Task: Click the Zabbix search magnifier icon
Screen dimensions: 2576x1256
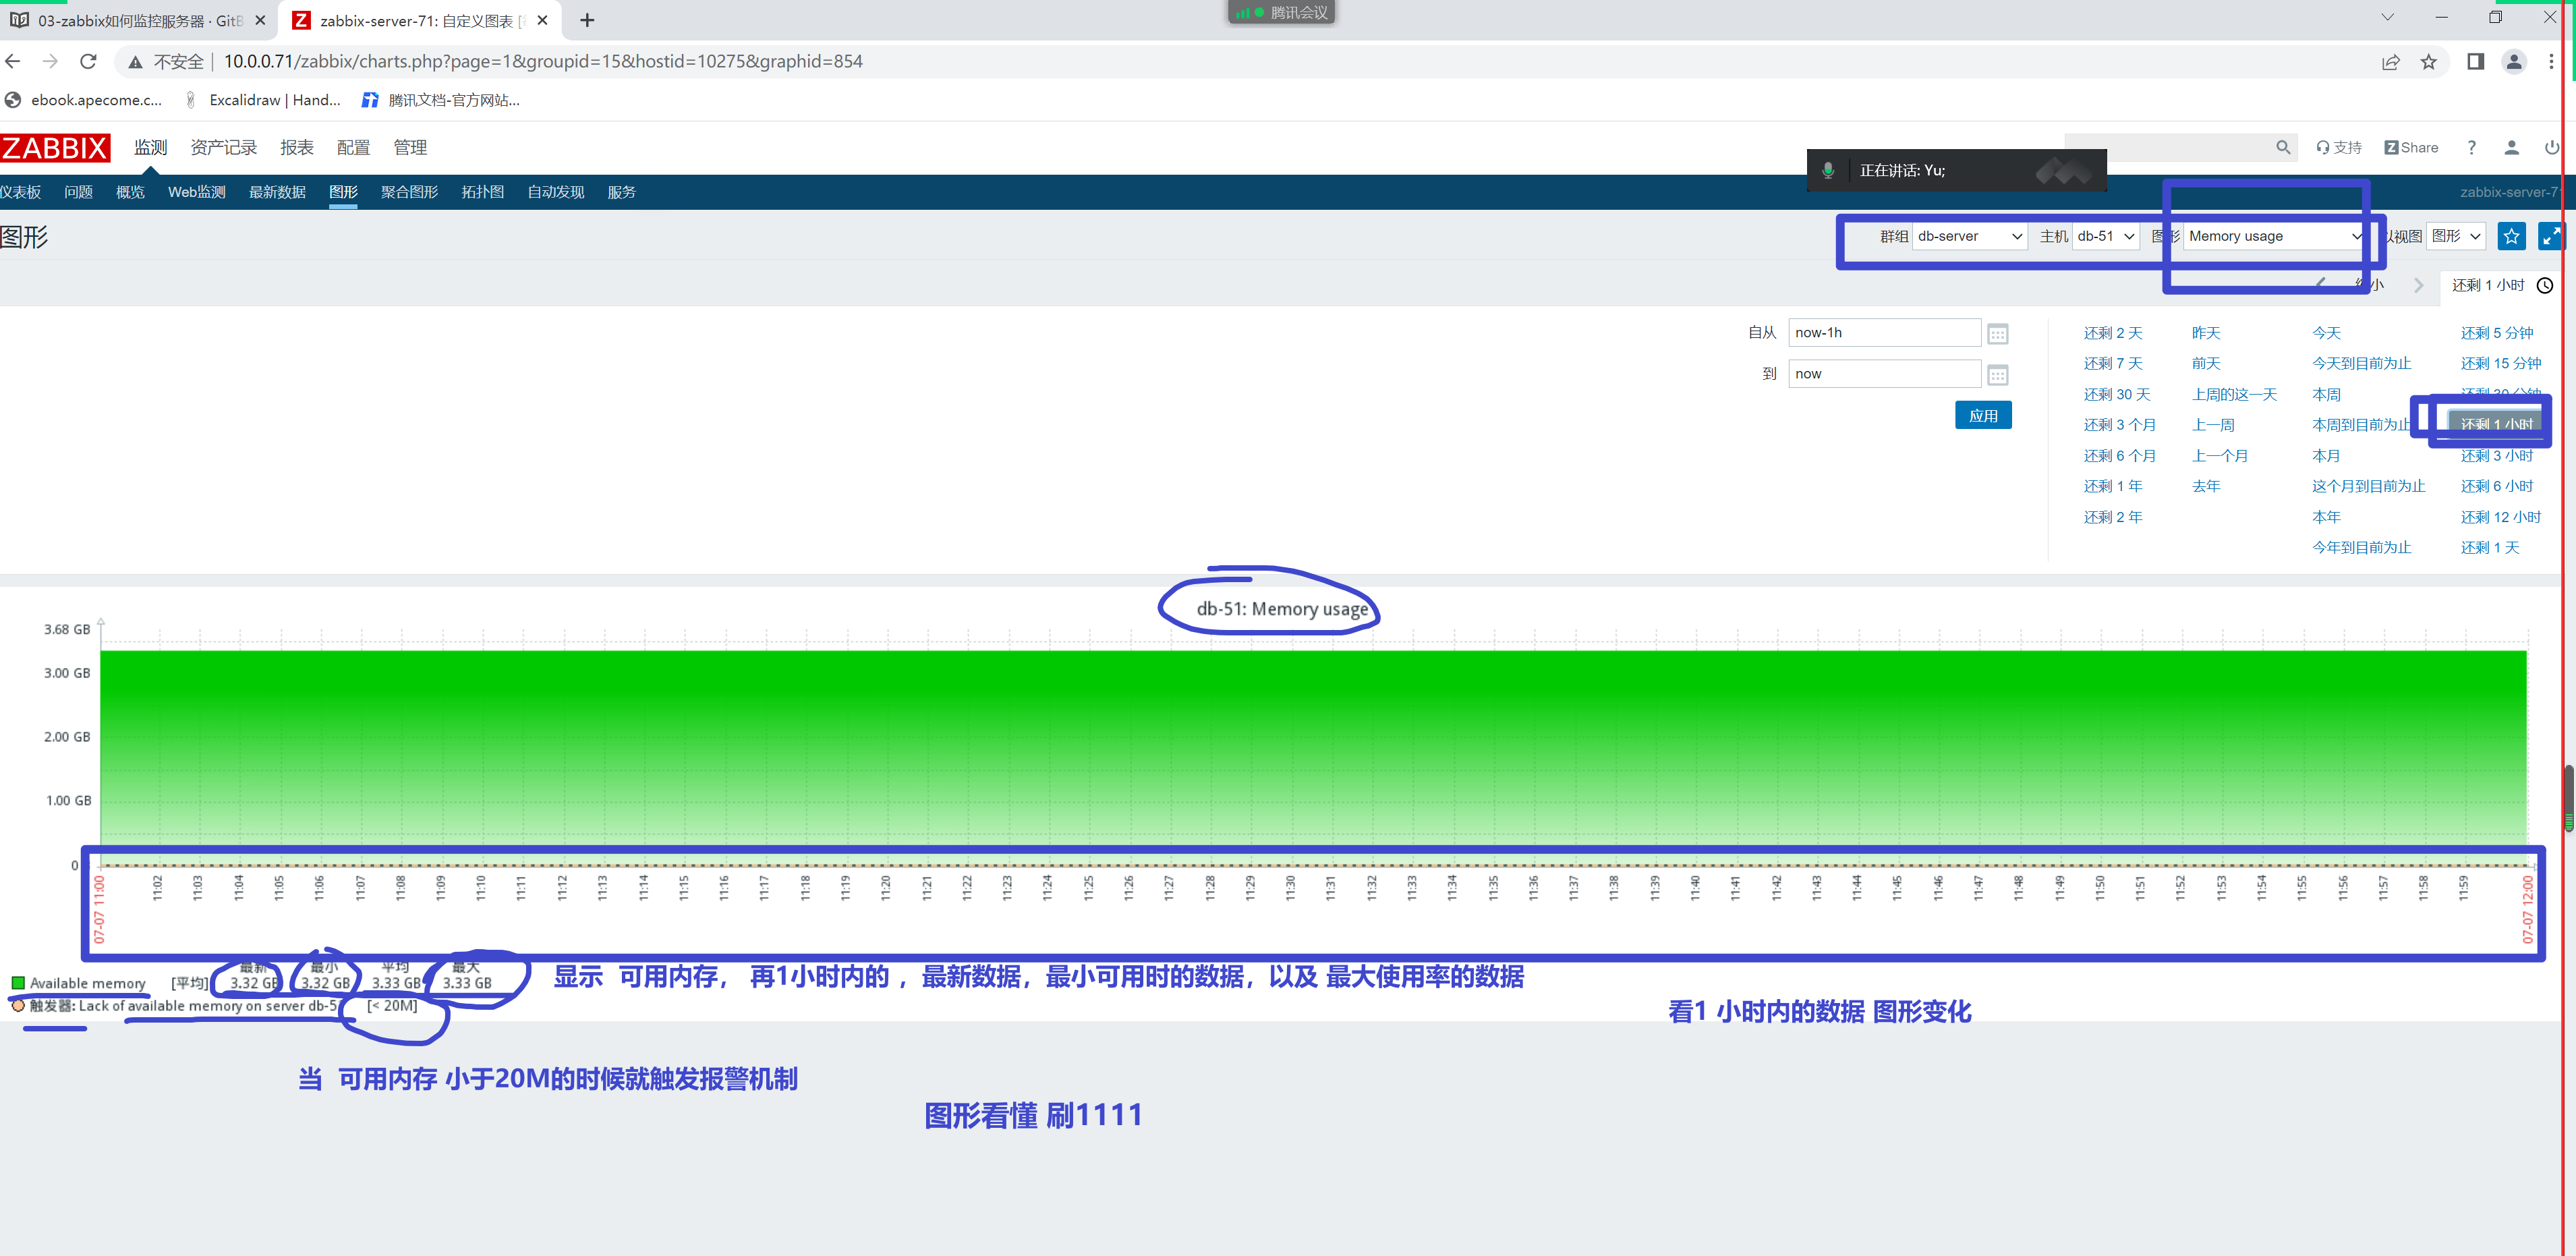Action: click(x=2283, y=147)
